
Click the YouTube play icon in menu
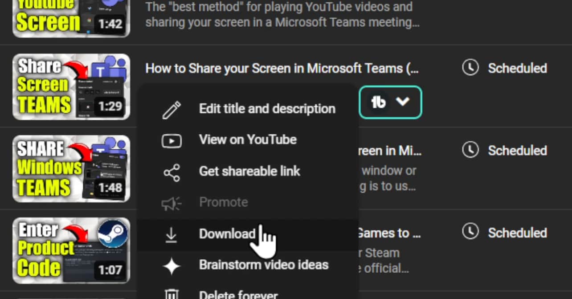172,141
